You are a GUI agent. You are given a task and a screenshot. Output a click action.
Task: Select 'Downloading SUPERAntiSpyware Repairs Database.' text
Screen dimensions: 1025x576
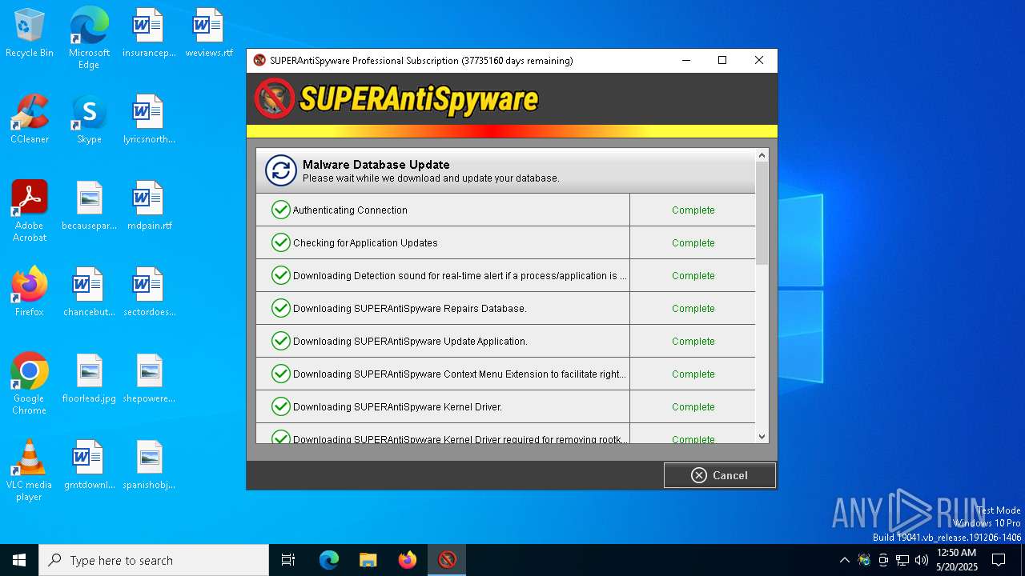point(410,309)
